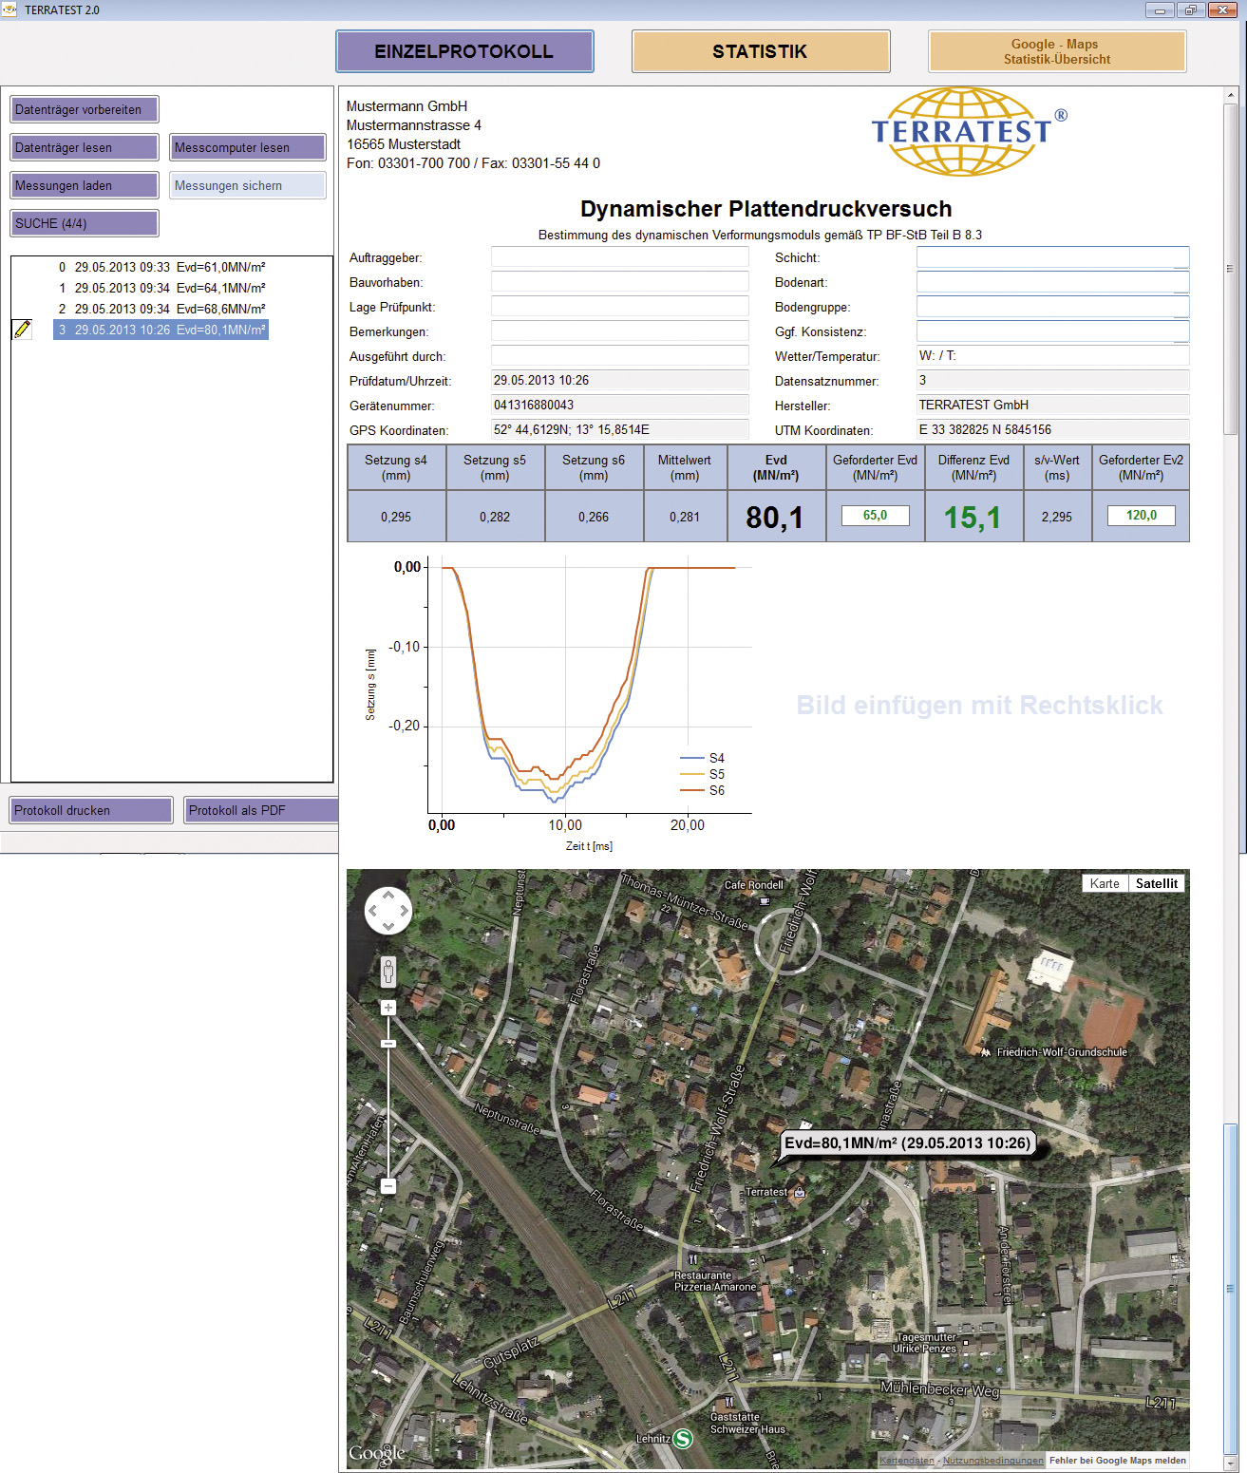Screen dimensions: 1247x1473
Task: Click the Geforderter Ev2 value 120,0 field
Action: coord(1142,516)
